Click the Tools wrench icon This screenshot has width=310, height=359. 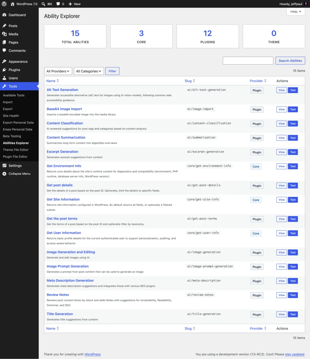pos(4,86)
